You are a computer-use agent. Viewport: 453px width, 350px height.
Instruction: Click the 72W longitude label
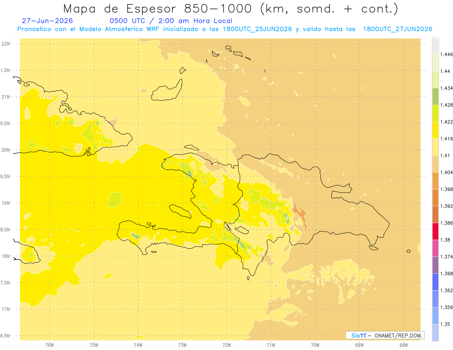(x=226, y=345)
